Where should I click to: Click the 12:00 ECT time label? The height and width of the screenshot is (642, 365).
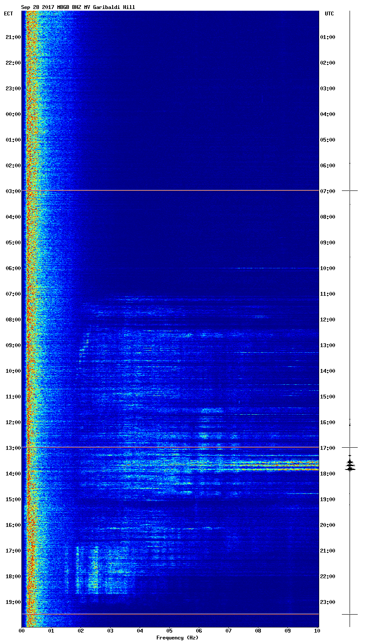coord(13,422)
